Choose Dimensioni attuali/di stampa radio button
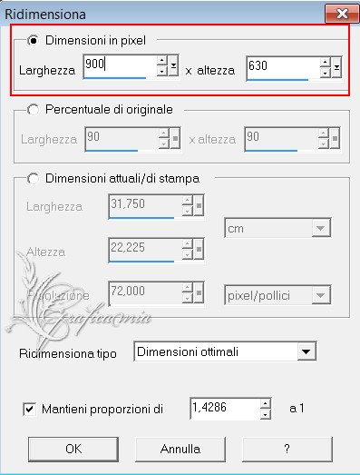Image resolution: width=360 pixels, height=475 pixels. click(x=33, y=178)
